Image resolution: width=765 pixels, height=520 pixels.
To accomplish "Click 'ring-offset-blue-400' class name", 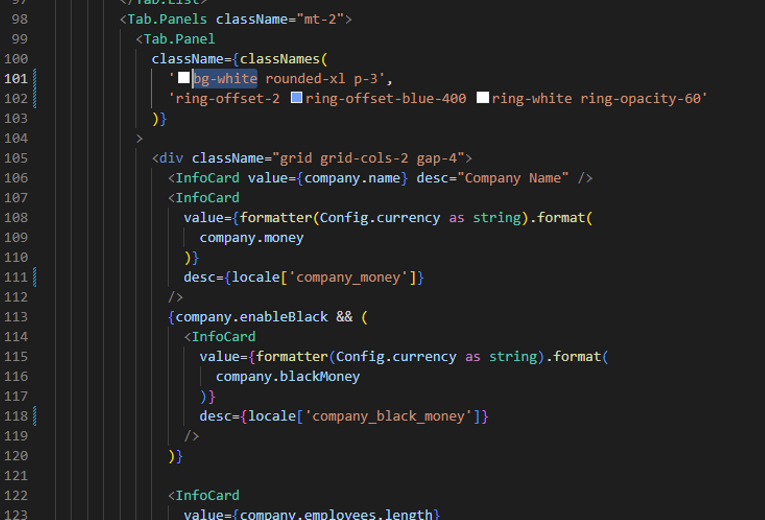I will coord(386,98).
